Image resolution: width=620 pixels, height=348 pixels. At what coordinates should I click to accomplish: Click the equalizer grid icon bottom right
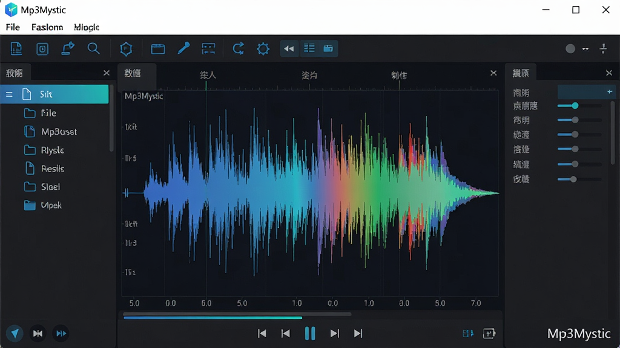point(468,333)
